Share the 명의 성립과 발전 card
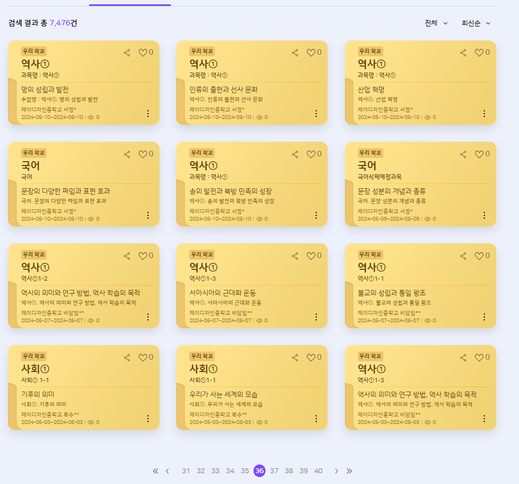The width and height of the screenshot is (519, 484). pyautogui.click(x=127, y=52)
